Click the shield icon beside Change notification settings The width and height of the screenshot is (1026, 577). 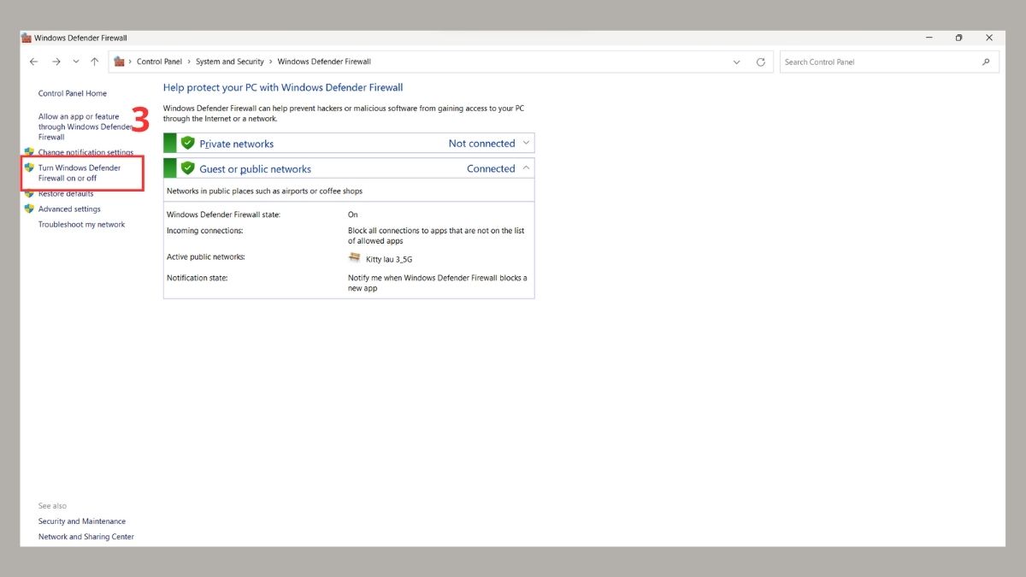(x=29, y=152)
